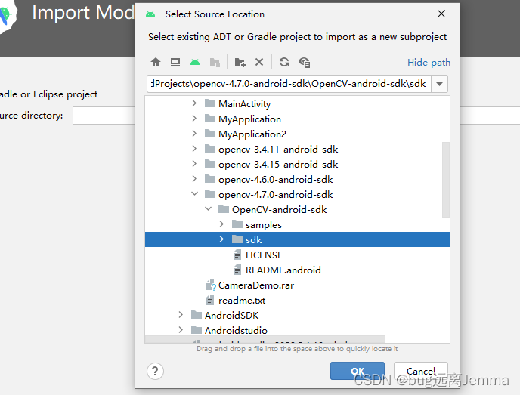Create a new folder via toolbar icon

click(x=240, y=62)
